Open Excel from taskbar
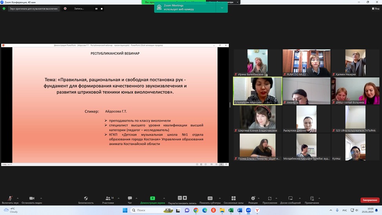This screenshot has width=382, height=215. click(231, 210)
